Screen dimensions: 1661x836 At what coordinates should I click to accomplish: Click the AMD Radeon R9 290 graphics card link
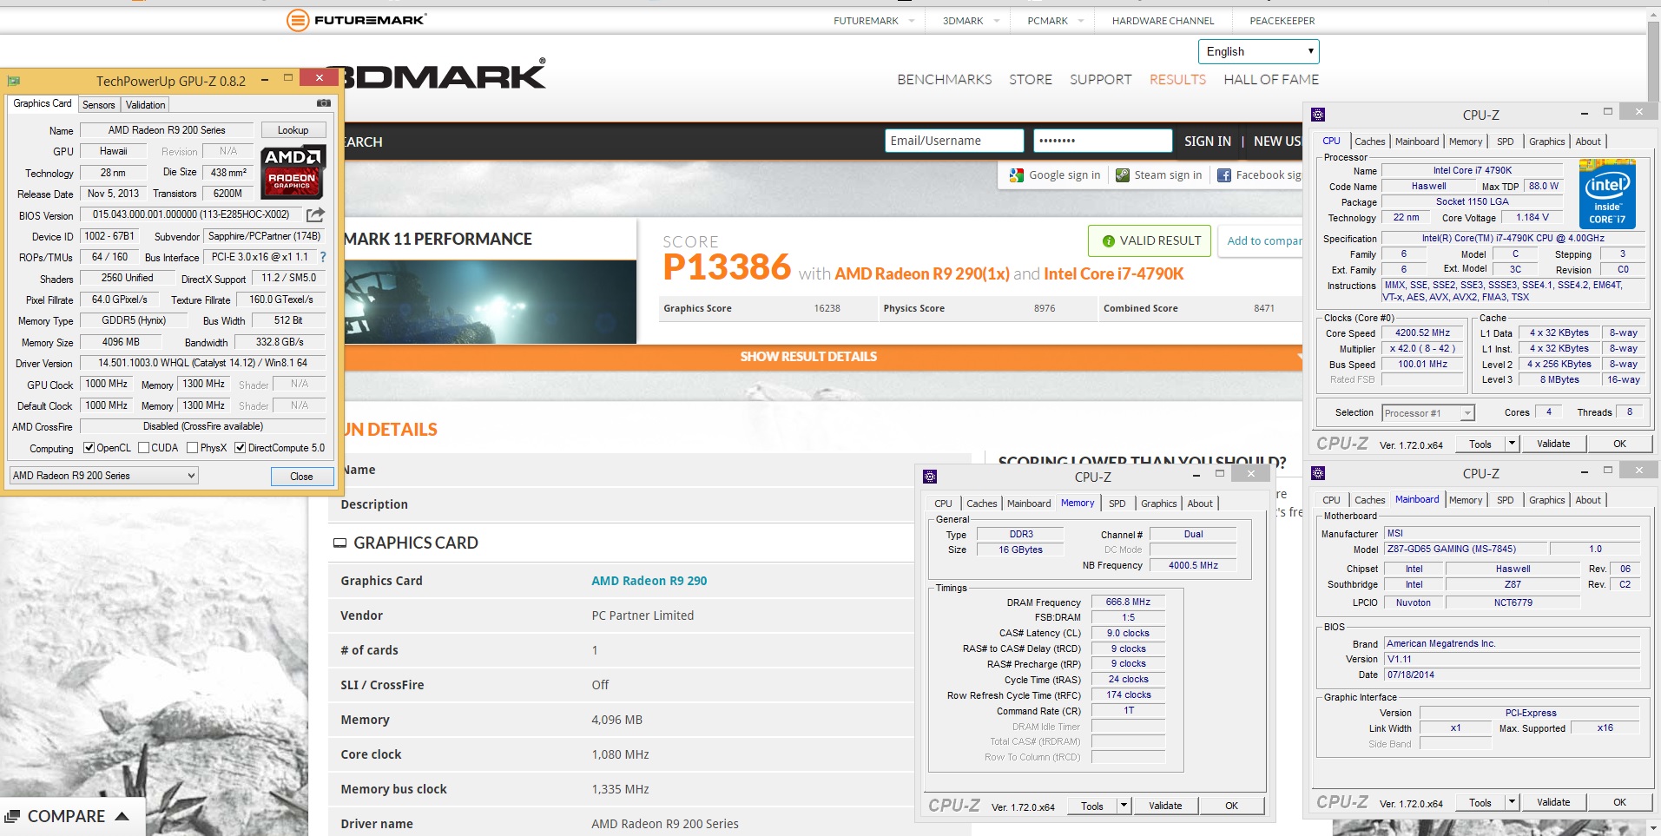pyautogui.click(x=649, y=581)
